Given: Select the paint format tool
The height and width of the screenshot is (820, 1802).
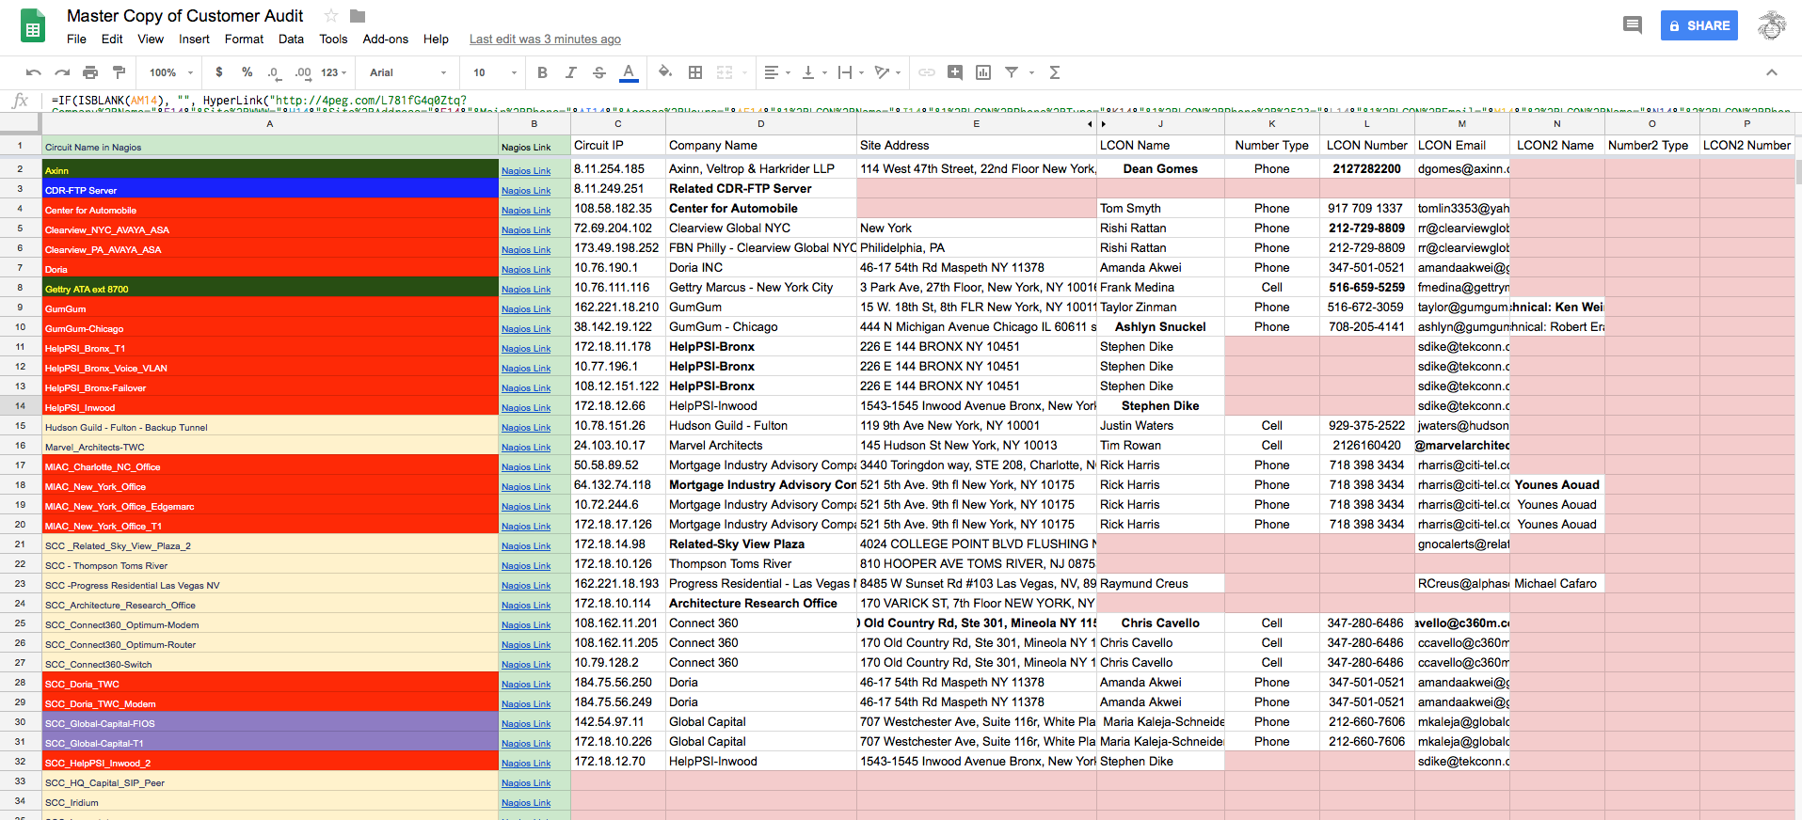Looking at the screenshot, I should coord(119,72).
